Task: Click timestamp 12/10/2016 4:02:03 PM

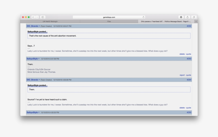Action: pyautogui.click(x=50, y=112)
